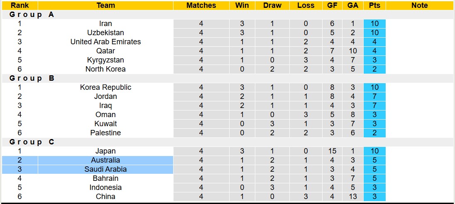Click China's goals-against value of 13

pyautogui.click(x=353, y=197)
